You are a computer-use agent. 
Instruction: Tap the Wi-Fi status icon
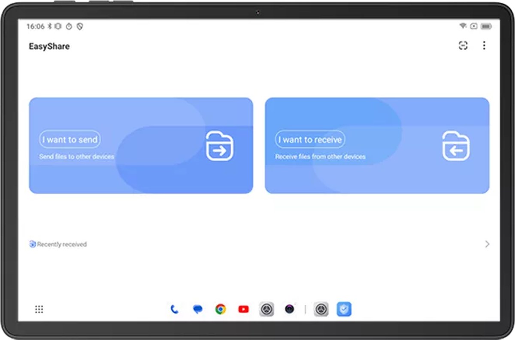point(463,26)
